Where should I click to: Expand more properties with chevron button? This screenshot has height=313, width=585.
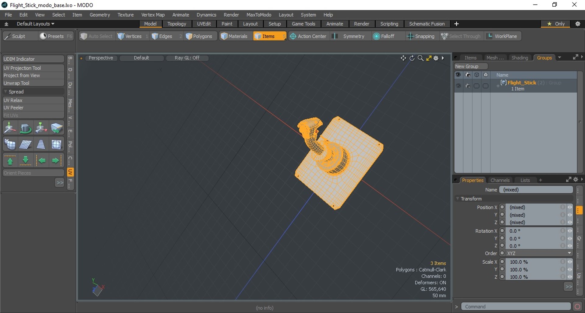[x=568, y=287]
